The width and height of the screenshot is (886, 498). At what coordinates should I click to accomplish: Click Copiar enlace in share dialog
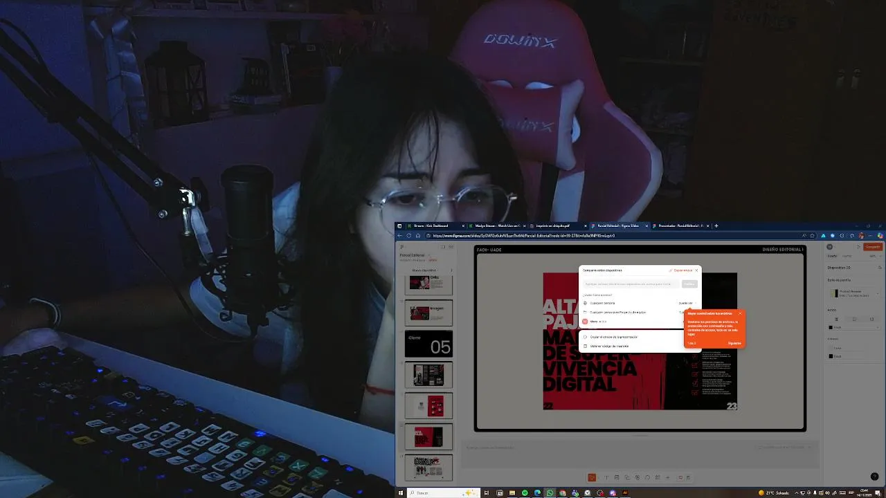pyautogui.click(x=680, y=270)
